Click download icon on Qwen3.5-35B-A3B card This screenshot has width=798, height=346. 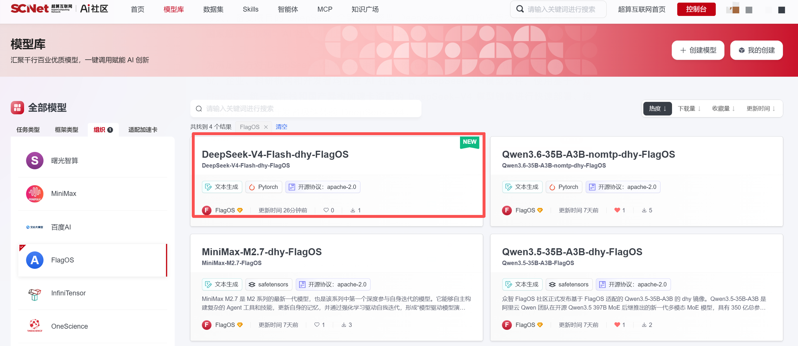click(x=644, y=325)
